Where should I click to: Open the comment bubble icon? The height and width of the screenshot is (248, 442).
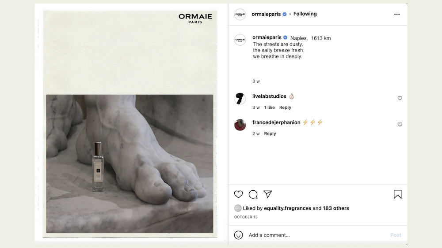click(x=253, y=194)
